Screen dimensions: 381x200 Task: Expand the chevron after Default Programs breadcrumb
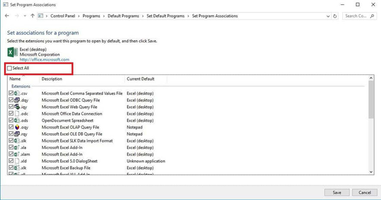[x=141, y=16]
